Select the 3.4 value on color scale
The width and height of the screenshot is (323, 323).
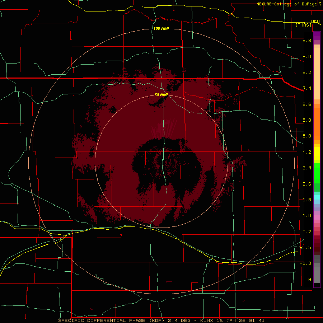point(307,168)
